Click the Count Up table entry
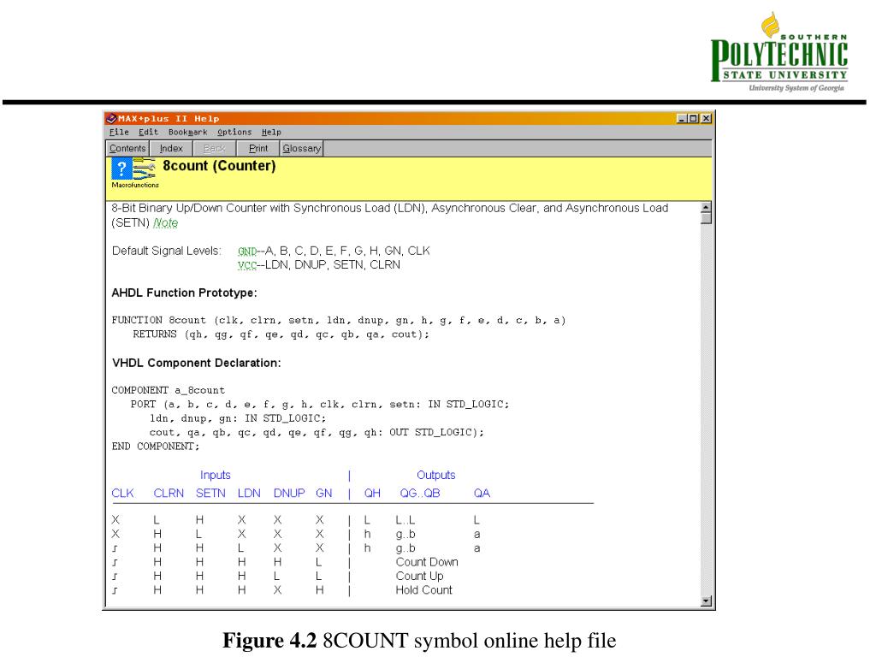The height and width of the screenshot is (657, 876). click(419, 576)
